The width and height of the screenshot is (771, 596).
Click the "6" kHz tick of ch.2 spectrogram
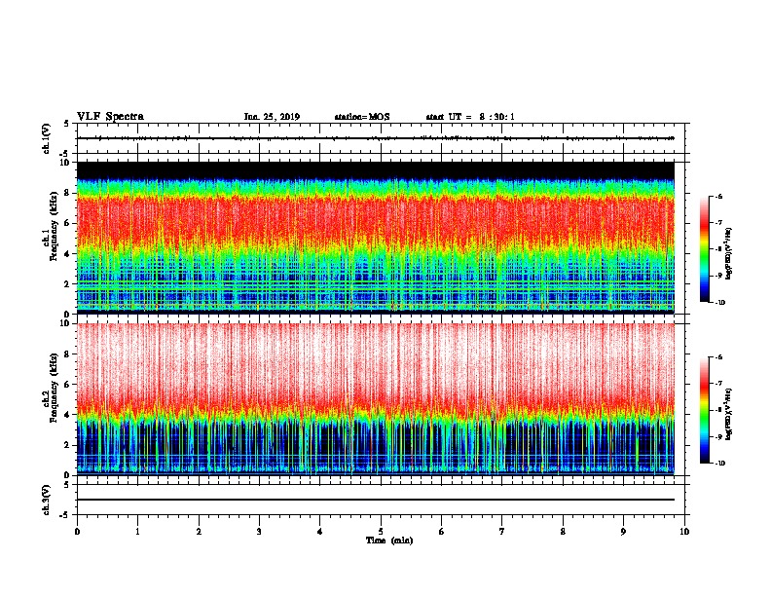67,385
